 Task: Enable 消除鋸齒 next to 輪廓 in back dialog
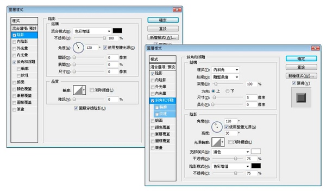pos(92,90)
